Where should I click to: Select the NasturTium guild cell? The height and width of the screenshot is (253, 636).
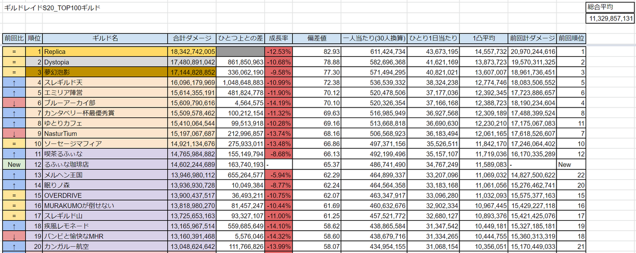pos(105,133)
